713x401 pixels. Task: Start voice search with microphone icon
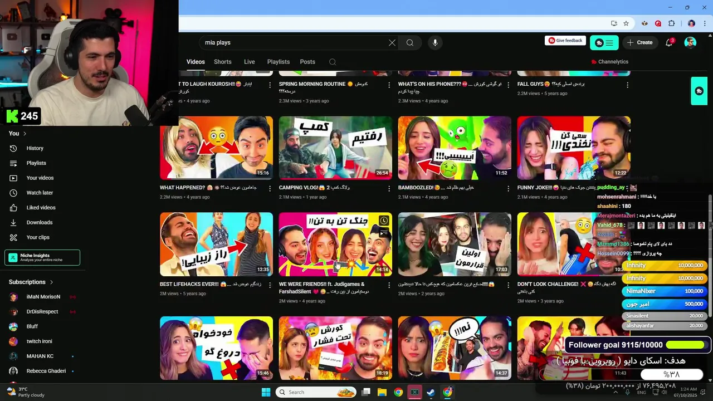point(435,42)
